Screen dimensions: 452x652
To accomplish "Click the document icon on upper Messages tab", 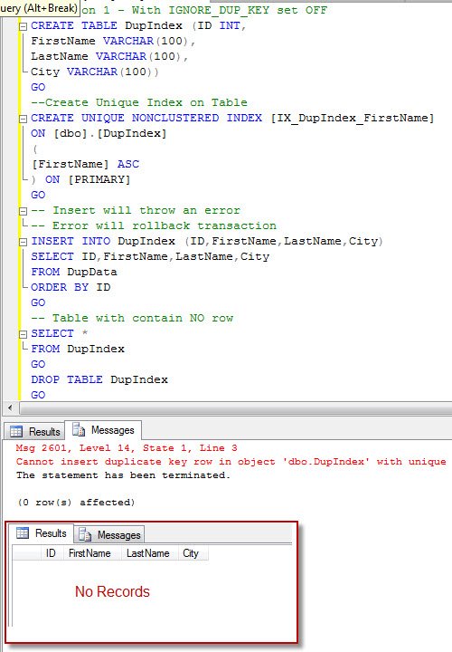I will pos(79,429).
